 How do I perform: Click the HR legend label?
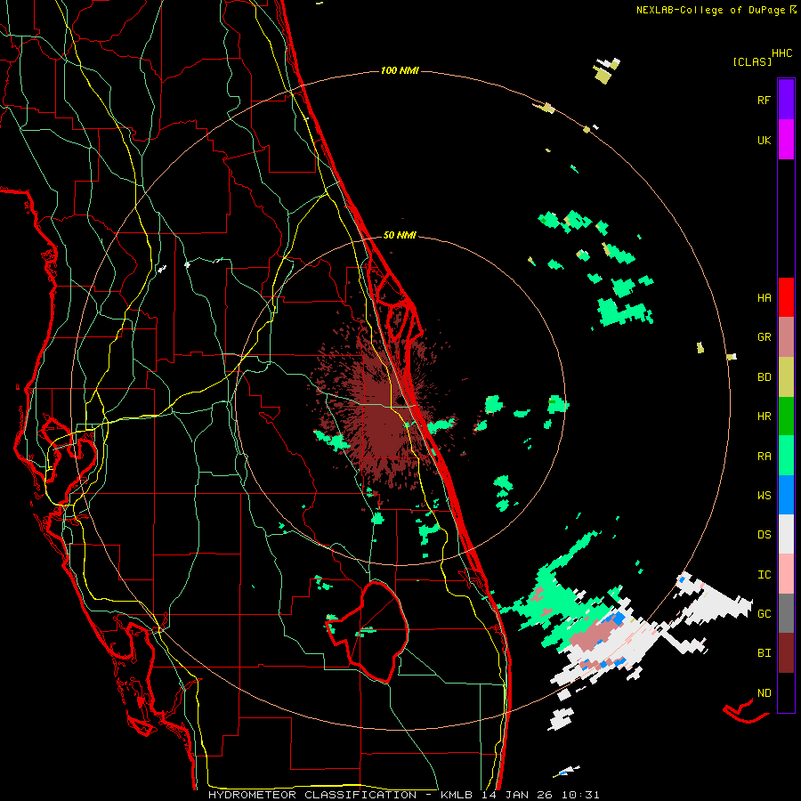pos(764,417)
